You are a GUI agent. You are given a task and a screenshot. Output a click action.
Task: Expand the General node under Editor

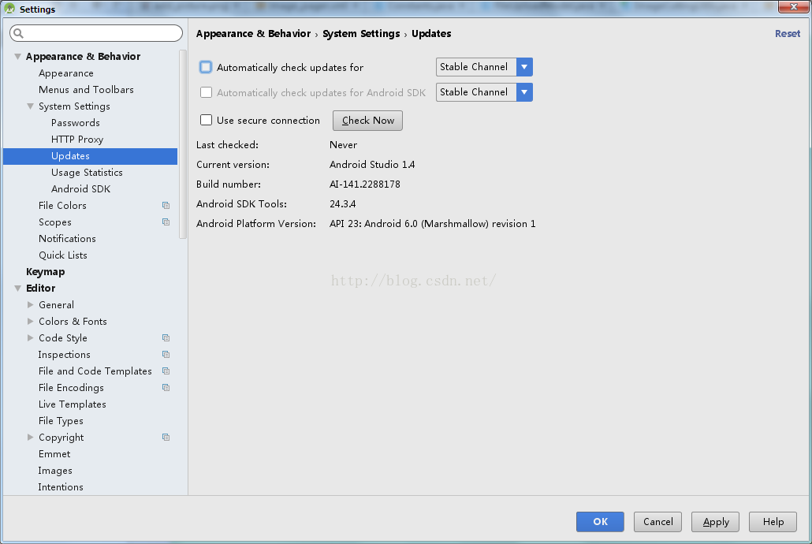coord(31,305)
